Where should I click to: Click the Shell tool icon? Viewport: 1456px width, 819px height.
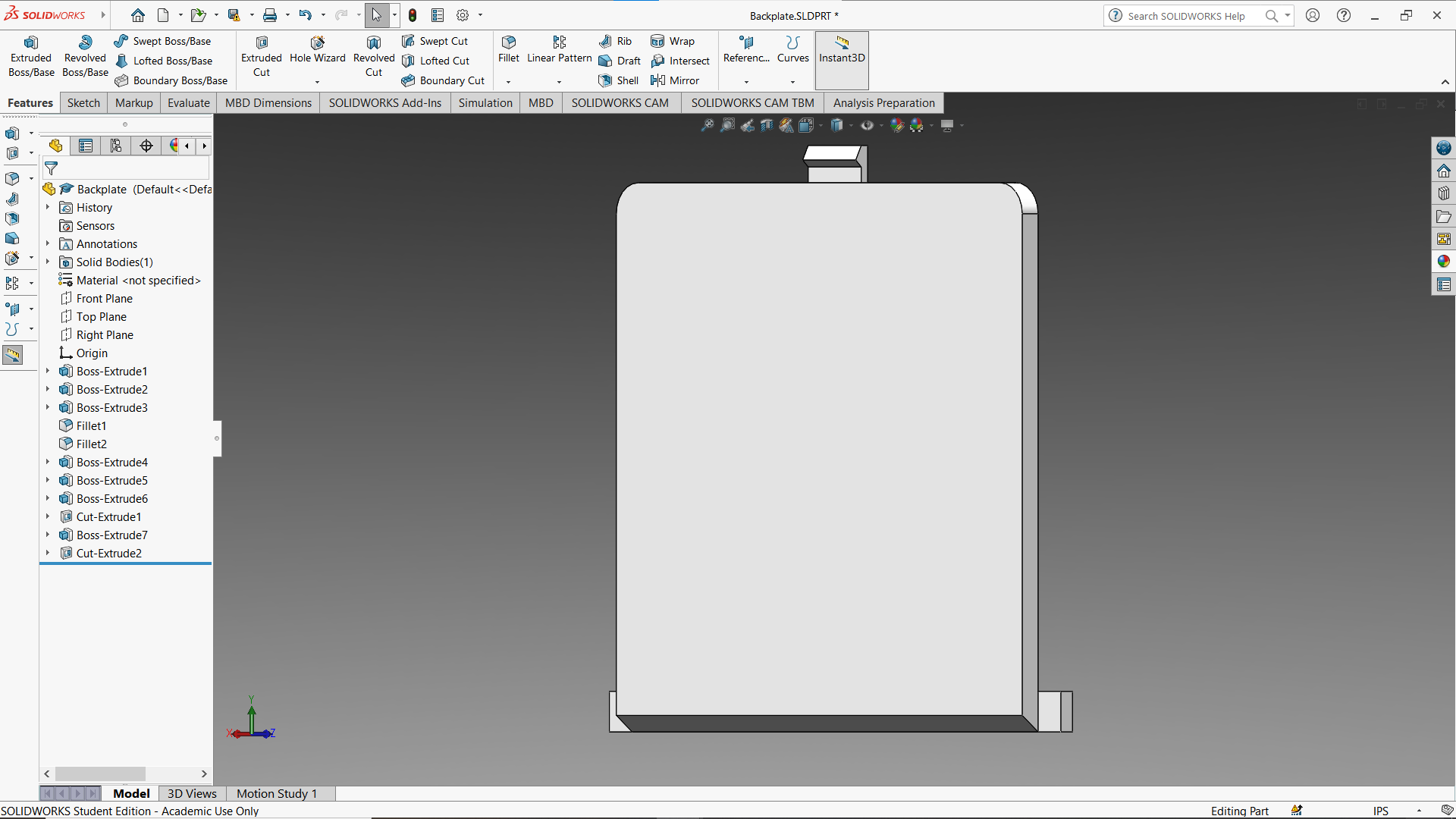(x=603, y=79)
